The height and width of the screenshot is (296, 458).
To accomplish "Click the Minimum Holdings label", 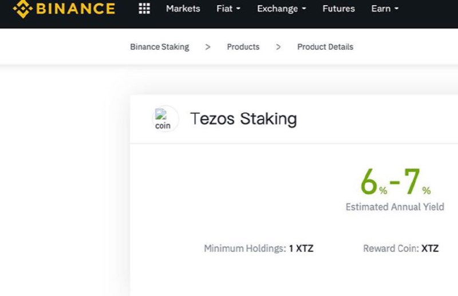I will (244, 249).
